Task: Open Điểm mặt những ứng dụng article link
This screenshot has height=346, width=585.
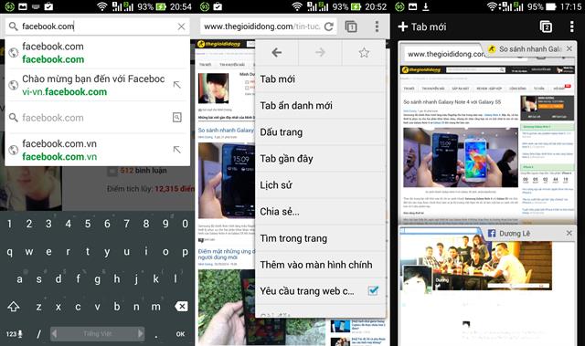Action: point(226,255)
